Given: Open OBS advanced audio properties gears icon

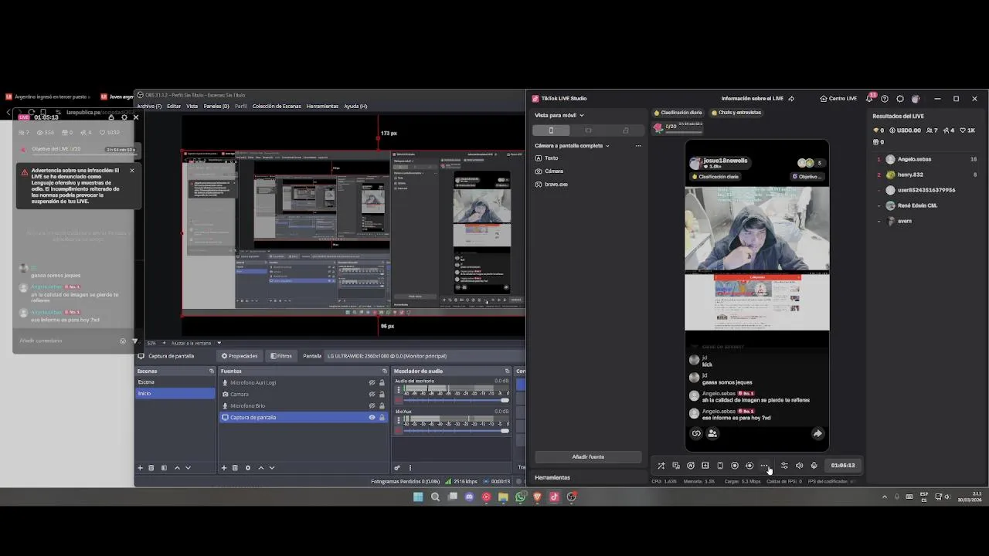Looking at the screenshot, I should 397,468.
